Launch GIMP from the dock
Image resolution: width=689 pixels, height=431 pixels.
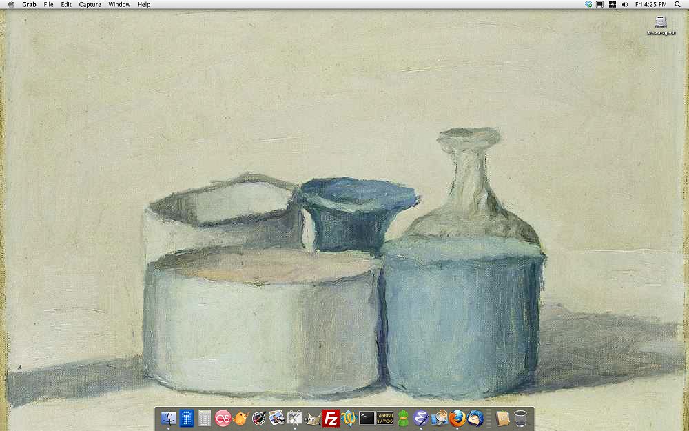coord(313,418)
